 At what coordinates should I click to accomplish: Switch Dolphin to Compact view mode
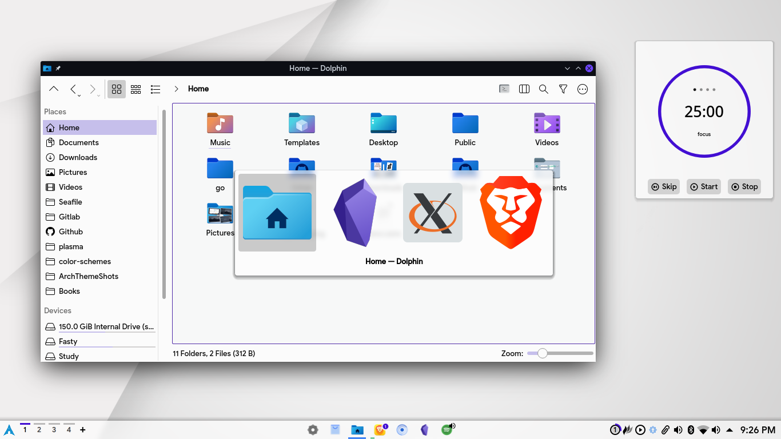click(x=136, y=89)
